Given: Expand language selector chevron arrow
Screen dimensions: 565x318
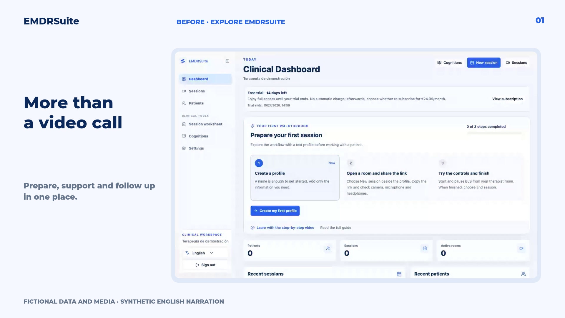Looking at the screenshot, I should click(x=212, y=253).
